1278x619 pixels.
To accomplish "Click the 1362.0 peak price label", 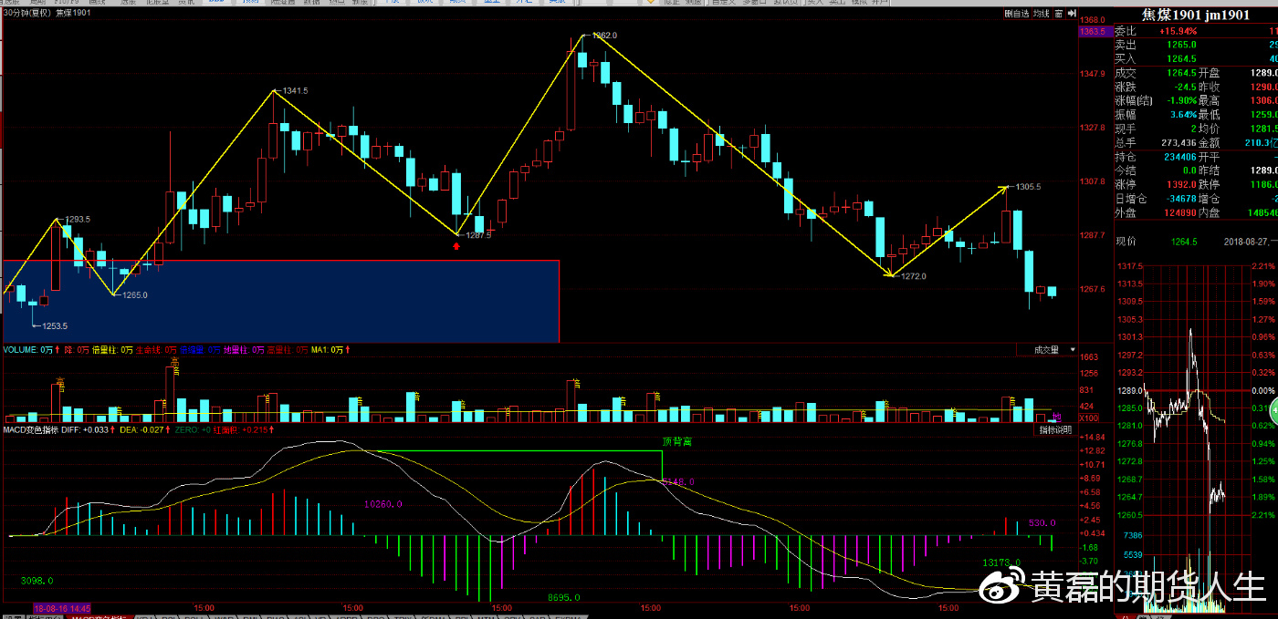I will point(604,36).
